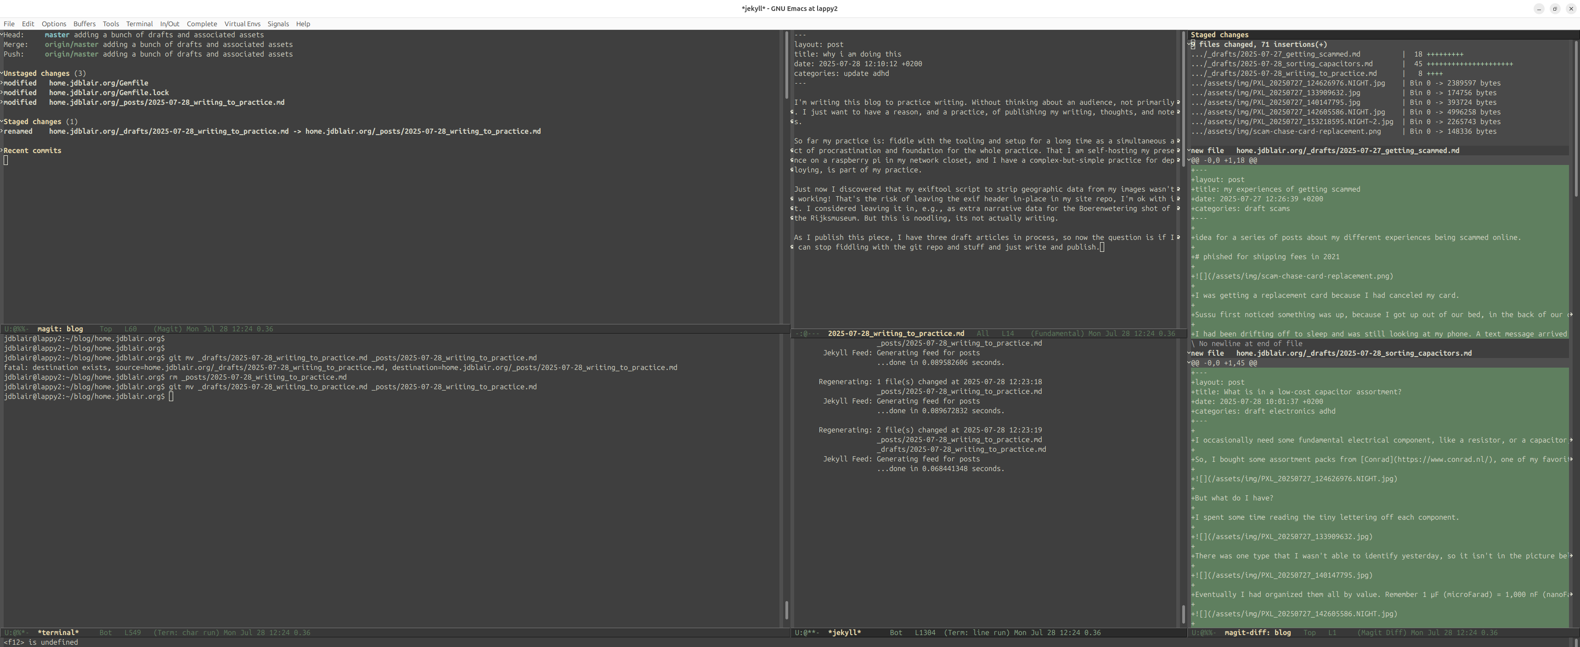Click the (Magit Diff) mode indicator
The image size is (1580, 647).
click(1382, 632)
